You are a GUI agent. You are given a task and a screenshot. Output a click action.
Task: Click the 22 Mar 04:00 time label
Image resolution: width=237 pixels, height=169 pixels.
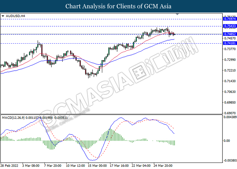point(141,166)
